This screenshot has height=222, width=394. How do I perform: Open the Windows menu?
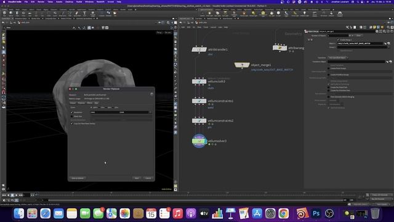(89, 2)
